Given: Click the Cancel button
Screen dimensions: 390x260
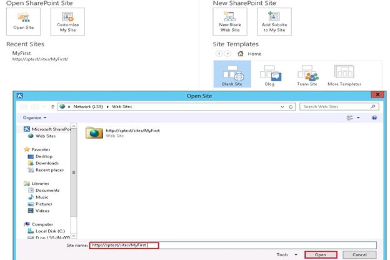Looking at the screenshot, I should (x=359, y=255).
